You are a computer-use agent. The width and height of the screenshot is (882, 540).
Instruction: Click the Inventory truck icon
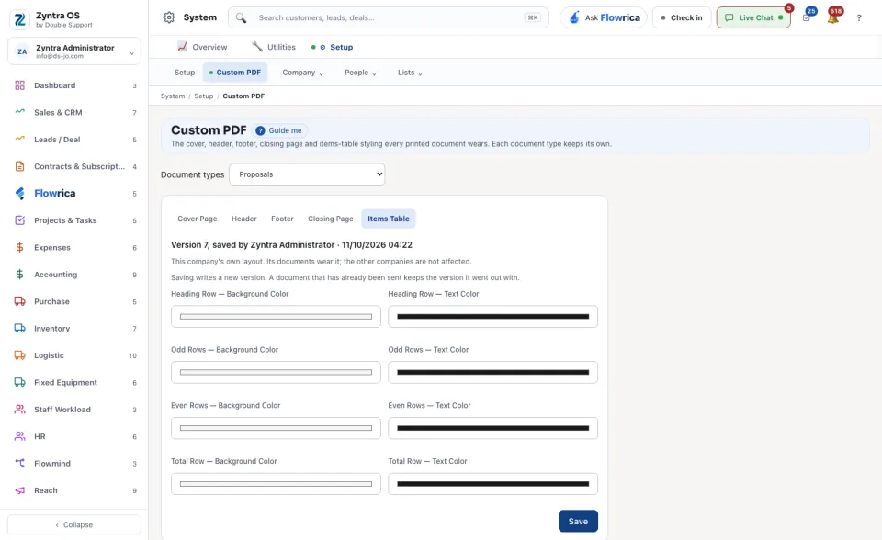[19, 329]
